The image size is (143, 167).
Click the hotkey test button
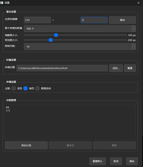pos(122,20)
